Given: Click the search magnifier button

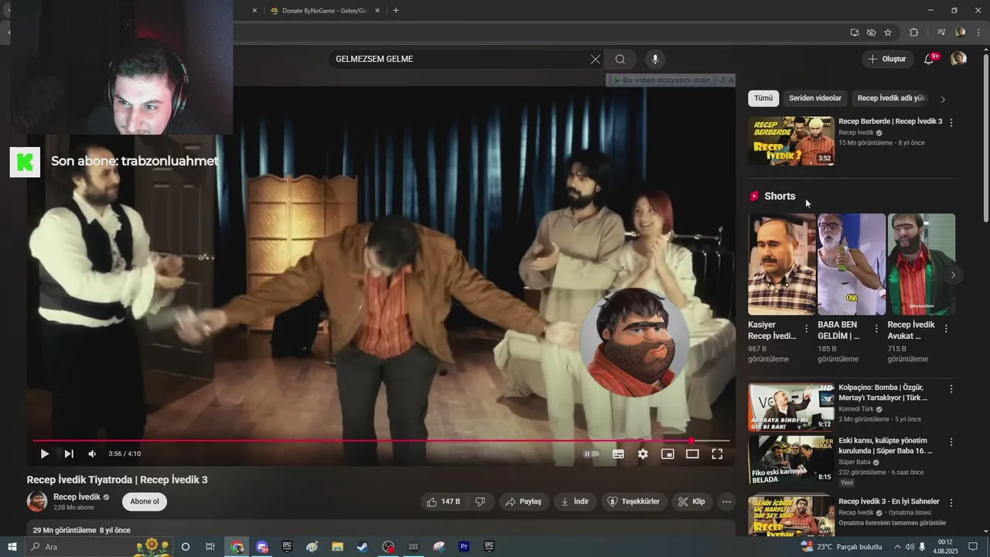Looking at the screenshot, I should tap(620, 60).
